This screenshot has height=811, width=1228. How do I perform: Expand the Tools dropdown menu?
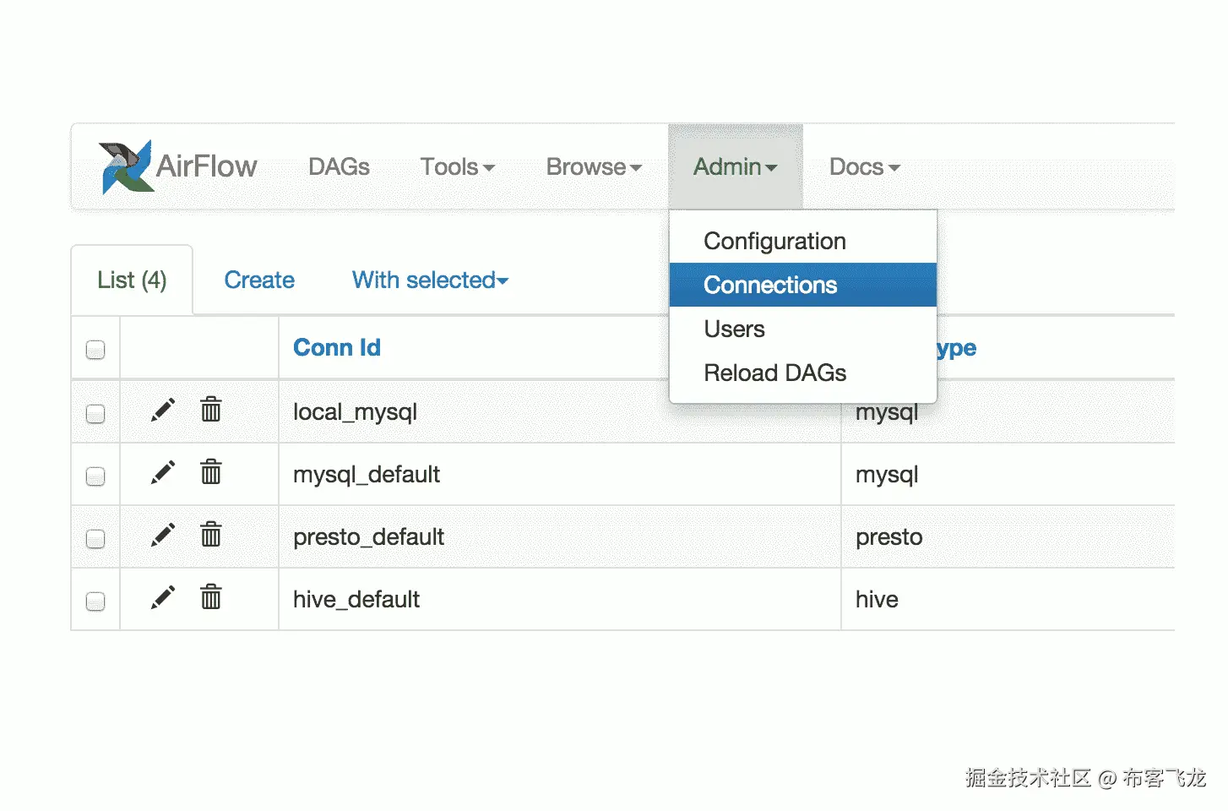(457, 167)
